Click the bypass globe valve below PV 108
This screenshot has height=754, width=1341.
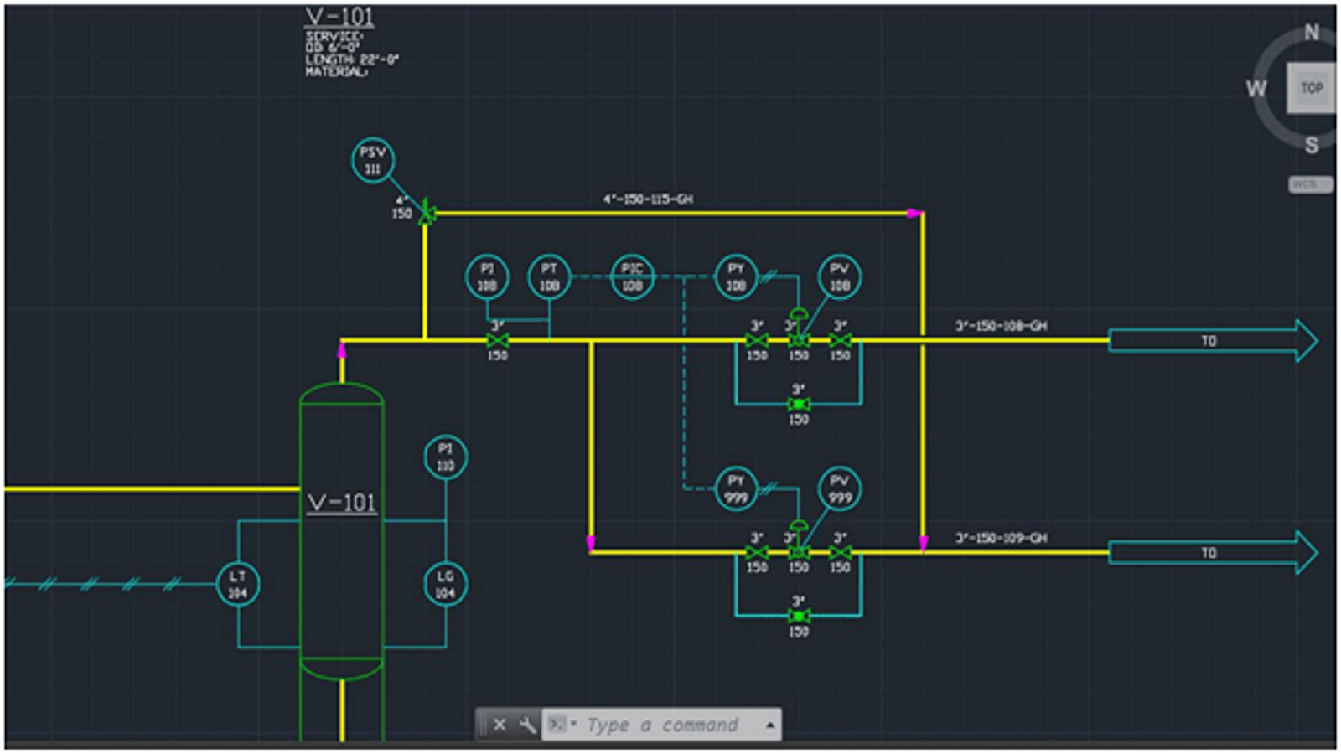798,402
